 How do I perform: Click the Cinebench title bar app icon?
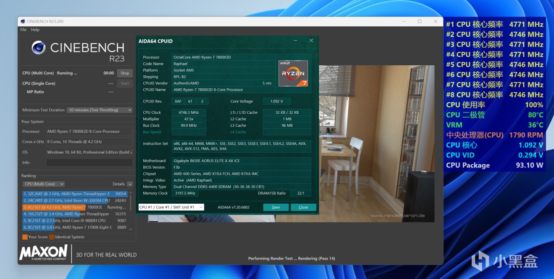tap(22, 21)
